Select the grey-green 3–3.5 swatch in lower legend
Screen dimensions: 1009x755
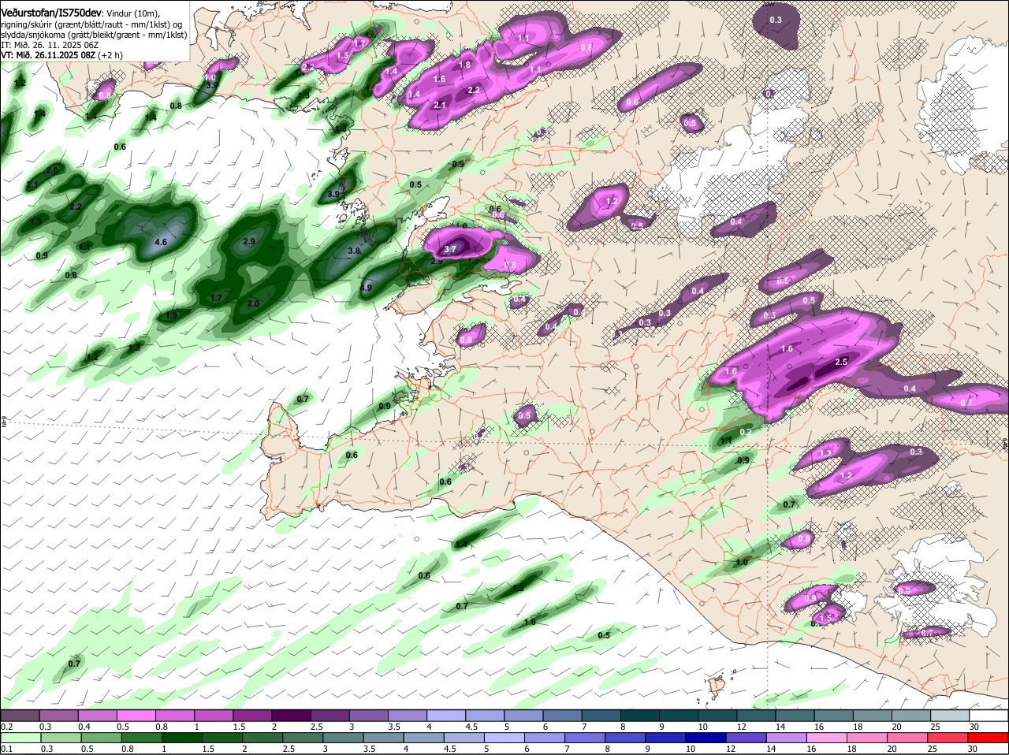point(343,737)
